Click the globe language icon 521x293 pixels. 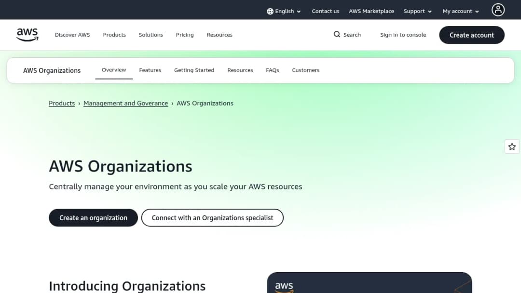point(270,11)
